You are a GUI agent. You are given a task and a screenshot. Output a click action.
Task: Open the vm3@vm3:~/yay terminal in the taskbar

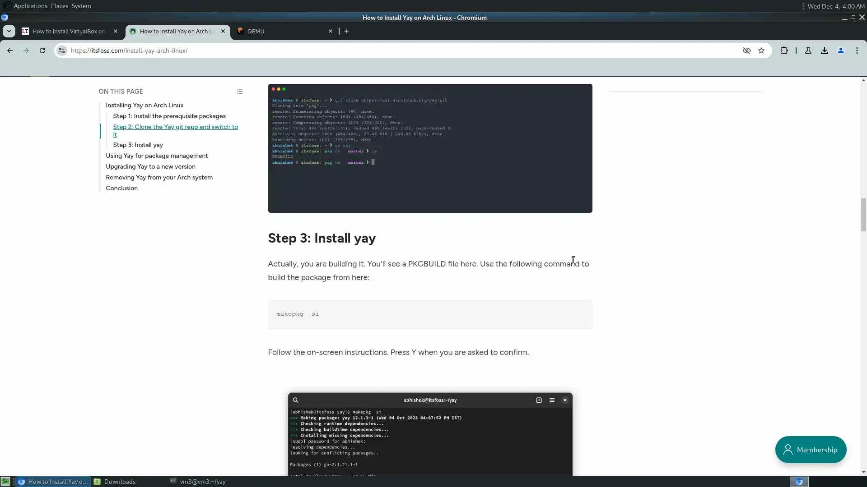click(x=199, y=482)
